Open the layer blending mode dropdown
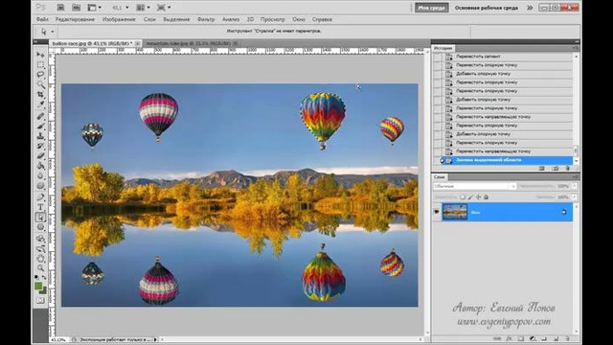 coord(475,186)
